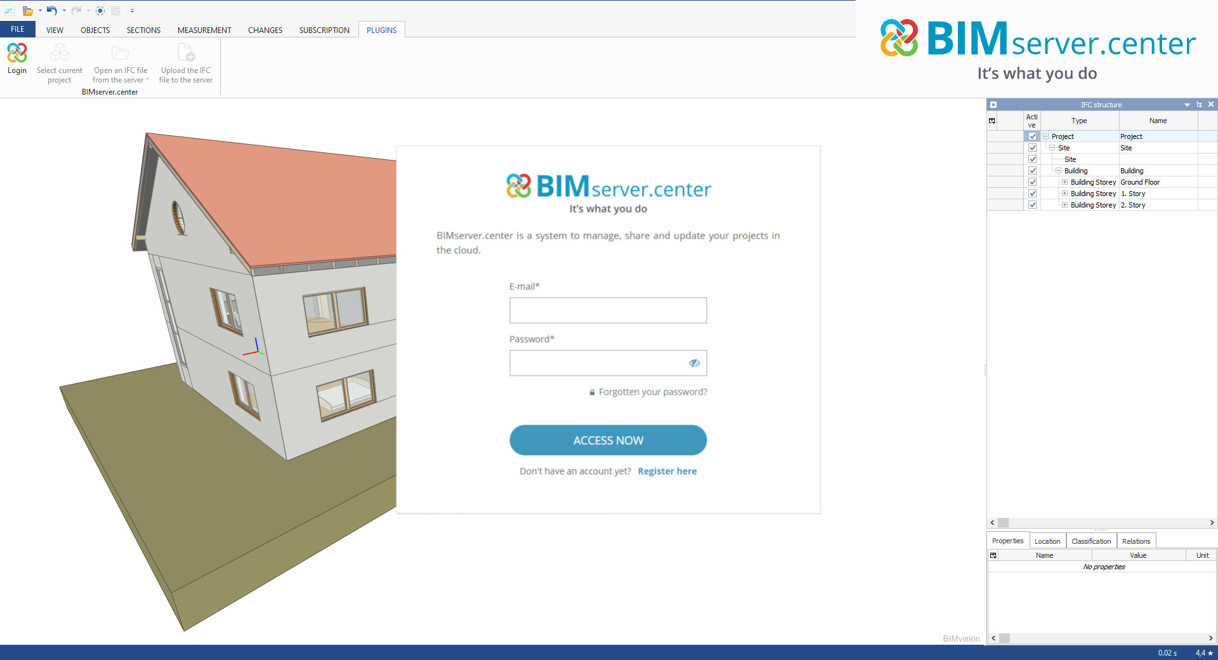This screenshot has height=660, width=1218.
Task: Open the dropdown arrow next to open folder icon
Action: pos(40,11)
